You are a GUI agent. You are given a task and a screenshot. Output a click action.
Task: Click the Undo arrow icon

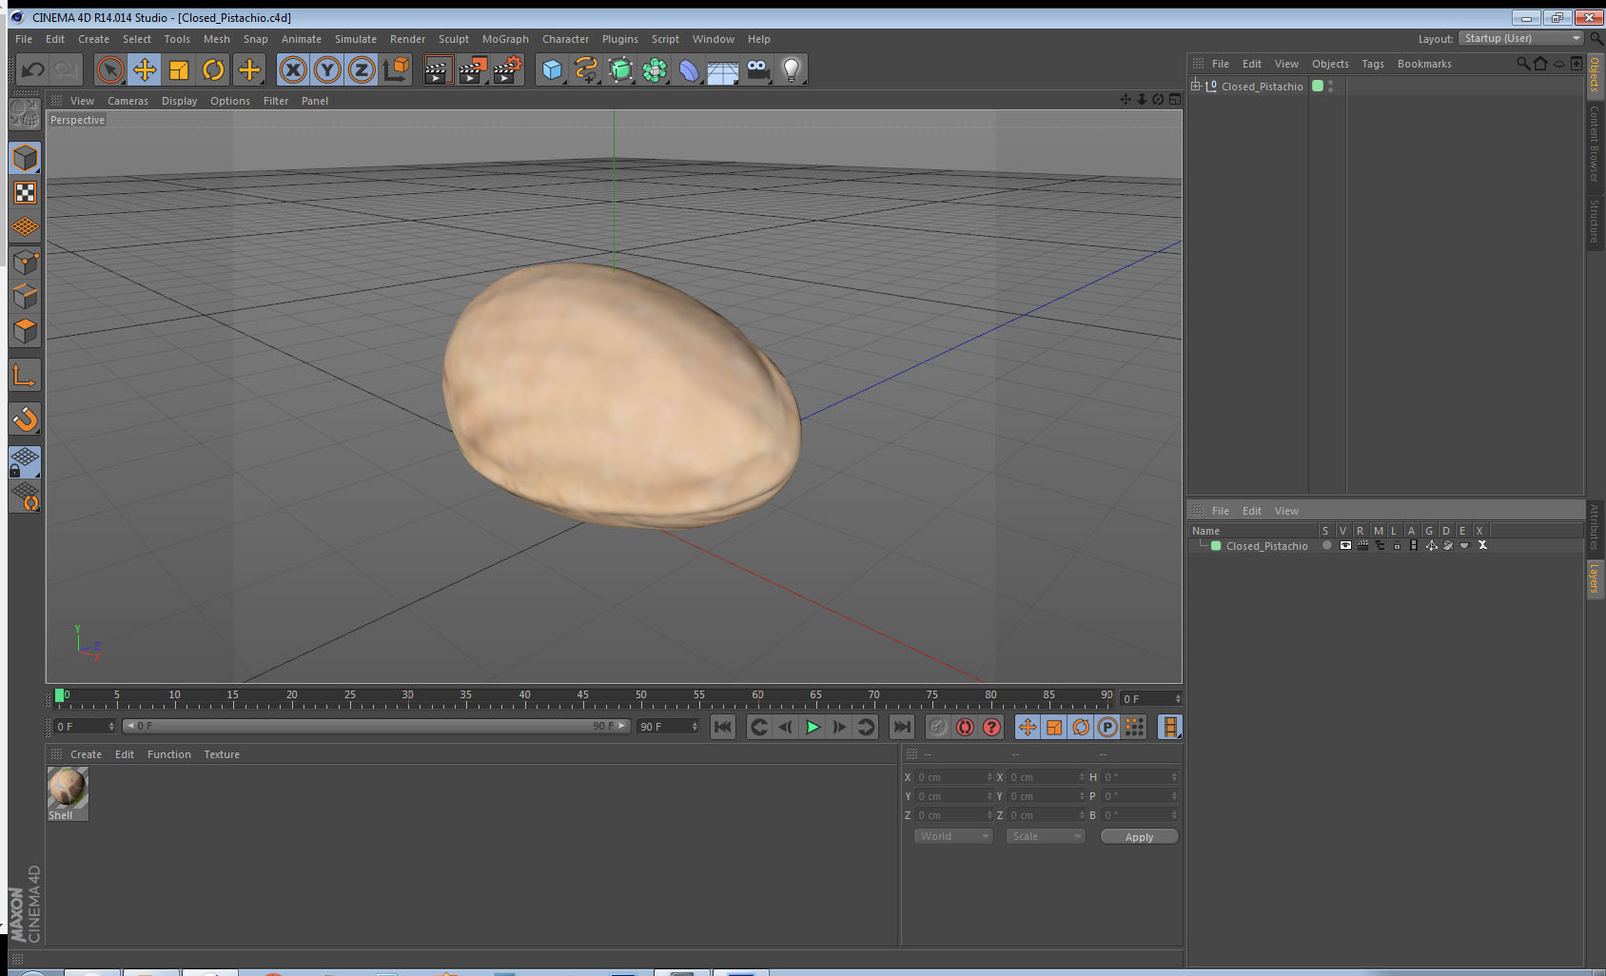pyautogui.click(x=32, y=69)
